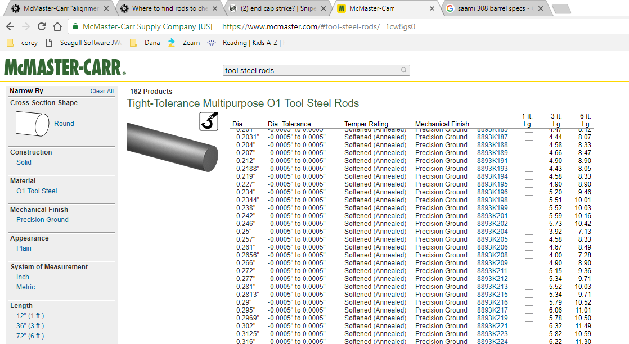The width and height of the screenshot is (629, 344).
Task: Select Round cross section filter
Action: (64, 124)
